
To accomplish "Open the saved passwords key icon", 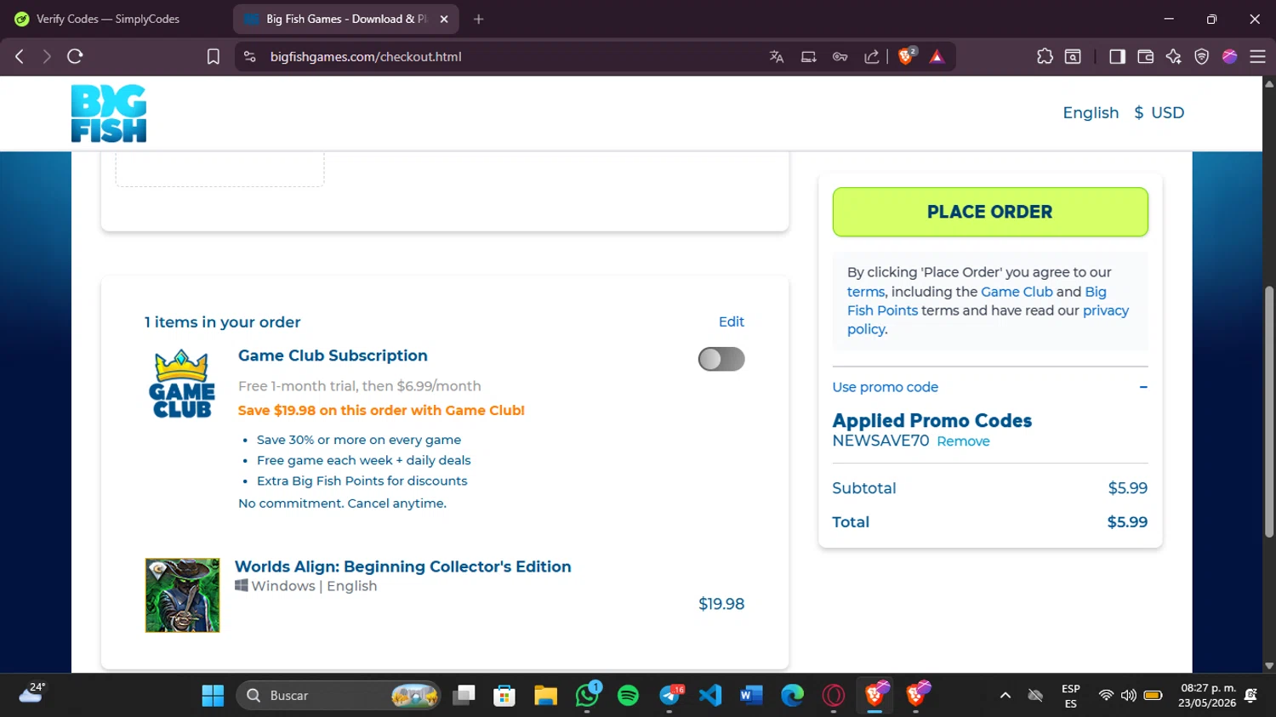I will point(840,57).
